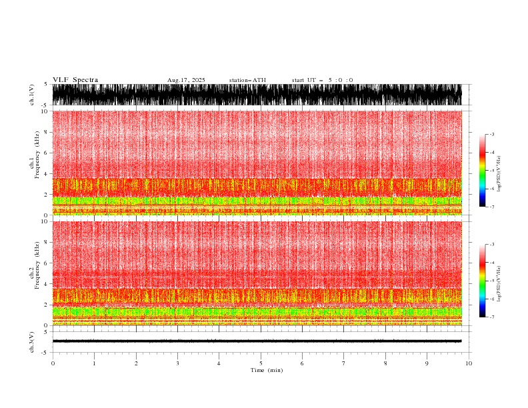Image resolution: width=528 pixels, height=408 pixels.
Task: Click time axis tick label "1"
Action: [x=94, y=363]
